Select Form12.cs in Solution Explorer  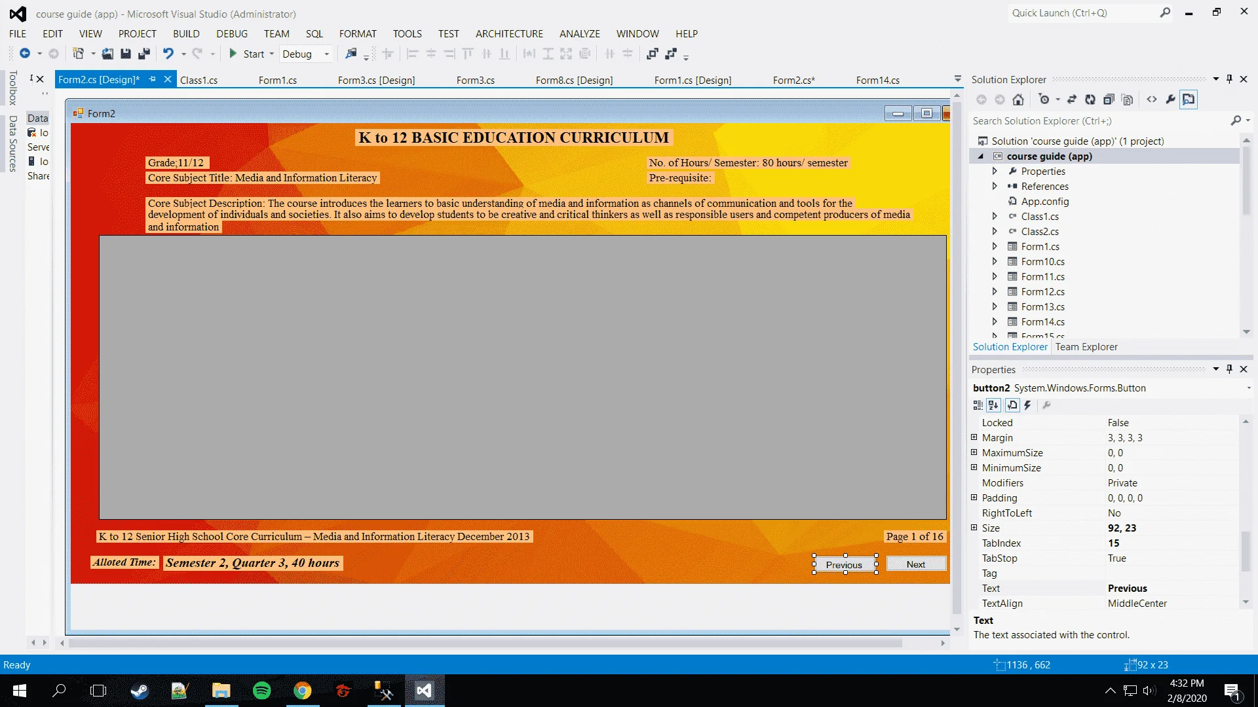click(x=1042, y=291)
